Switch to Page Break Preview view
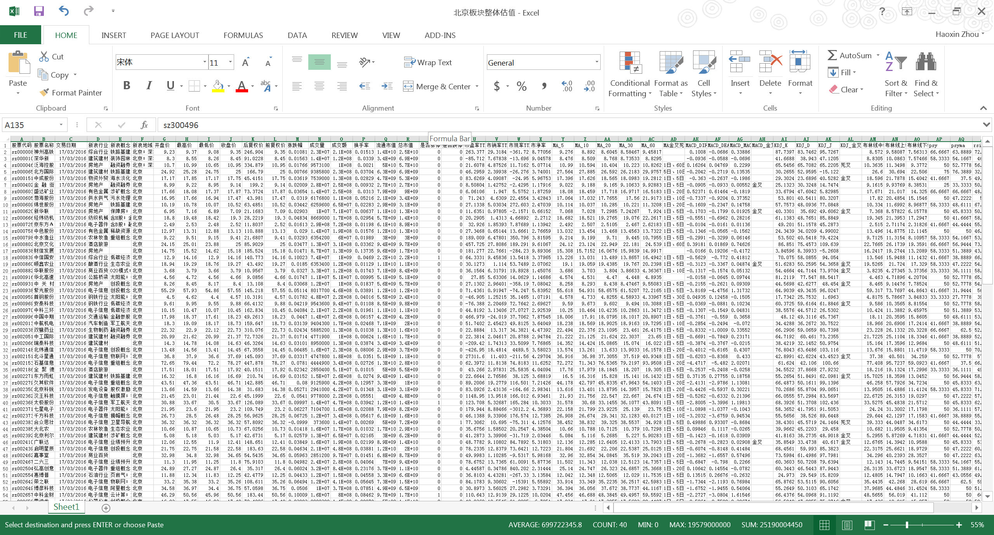The image size is (994, 535). (869, 525)
